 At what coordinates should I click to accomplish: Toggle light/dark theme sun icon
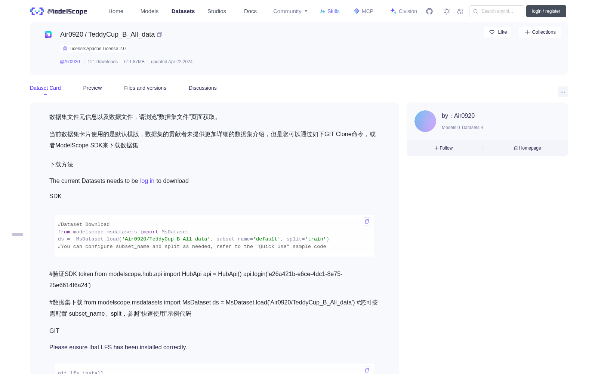(x=447, y=11)
